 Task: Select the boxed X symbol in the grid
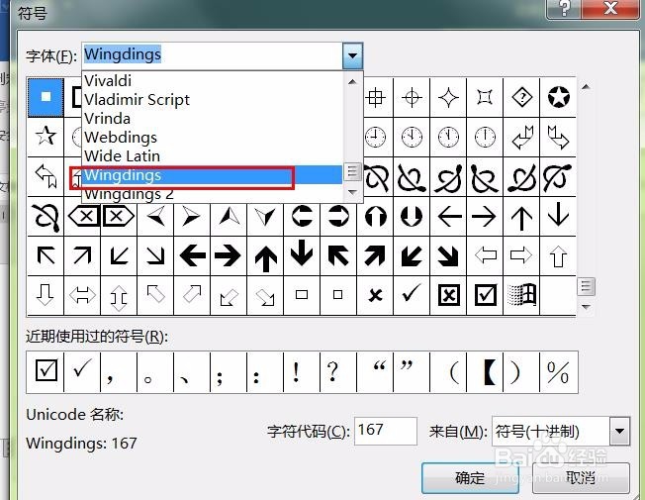(448, 295)
